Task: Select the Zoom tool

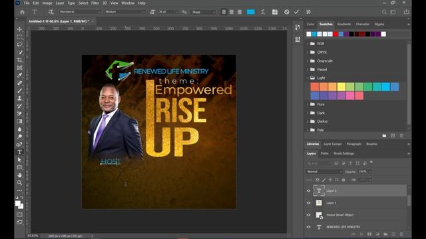Action: coord(19,183)
